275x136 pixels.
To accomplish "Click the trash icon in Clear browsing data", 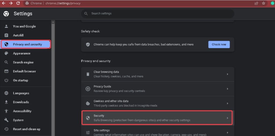I will click(88, 74).
